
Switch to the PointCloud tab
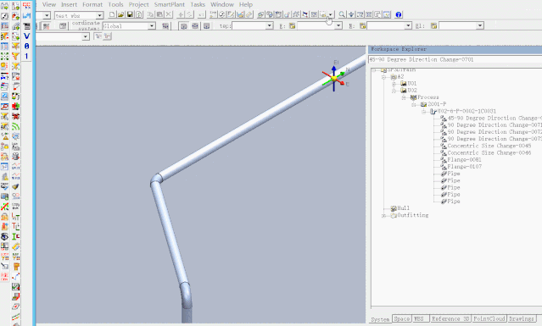[x=489, y=318]
